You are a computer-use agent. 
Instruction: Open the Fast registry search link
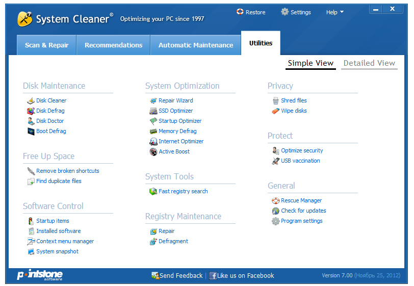click(183, 192)
